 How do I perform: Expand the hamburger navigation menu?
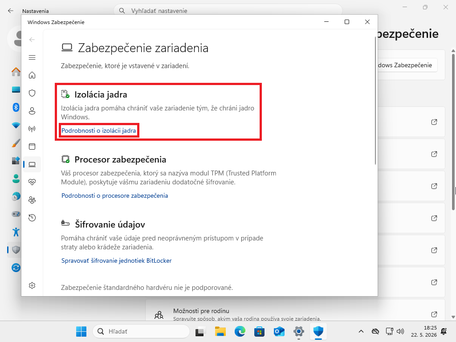(x=32, y=57)
